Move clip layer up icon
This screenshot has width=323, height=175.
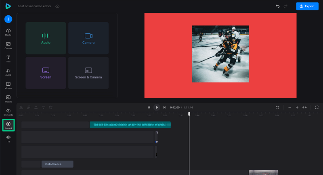[x=36, y=107]
